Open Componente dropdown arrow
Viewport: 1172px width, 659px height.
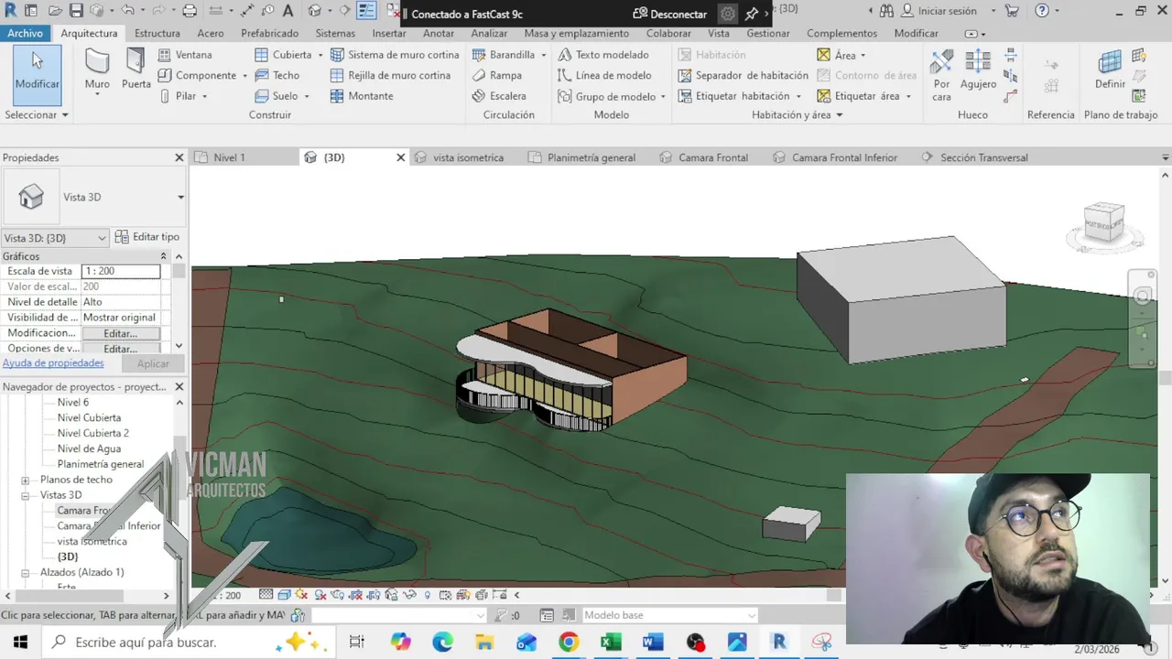(x=244, y=76)
